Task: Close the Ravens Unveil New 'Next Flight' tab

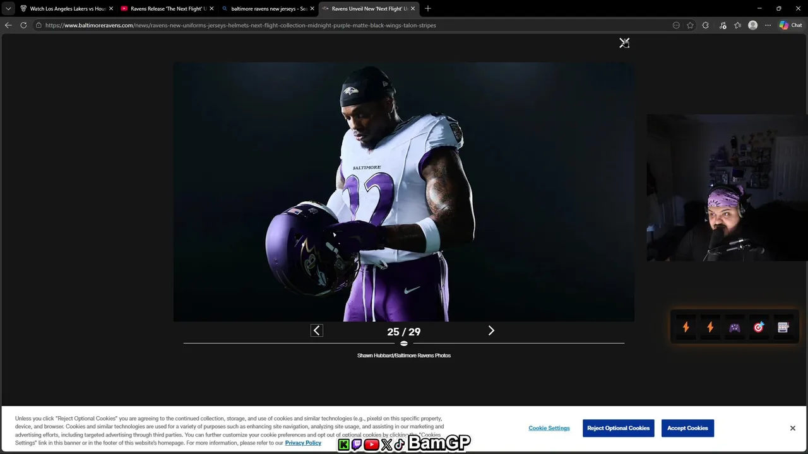Action: pos(413,9)
